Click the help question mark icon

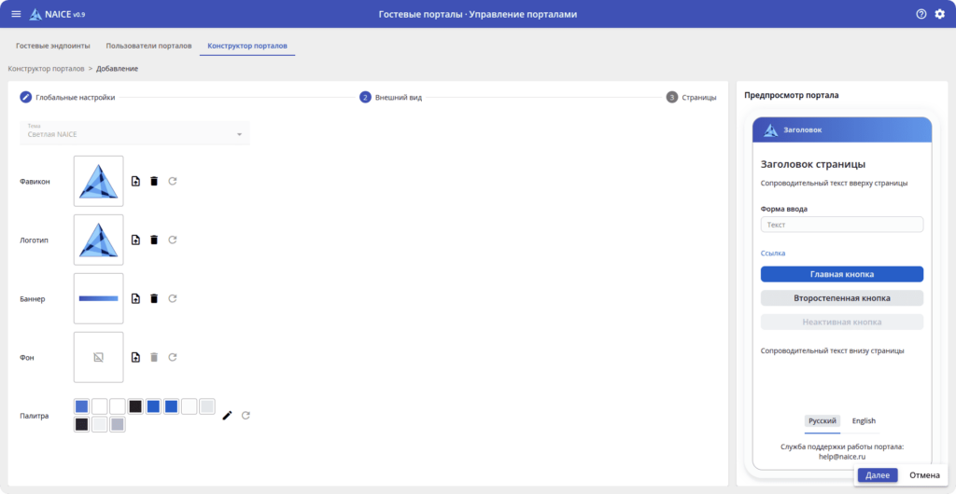[921, 14]
